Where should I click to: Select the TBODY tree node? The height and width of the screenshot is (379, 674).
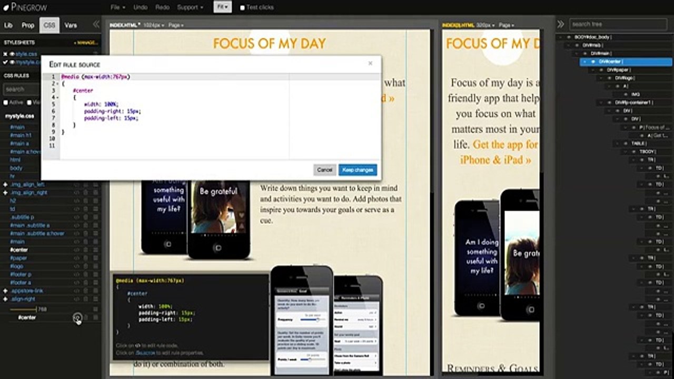648,152
